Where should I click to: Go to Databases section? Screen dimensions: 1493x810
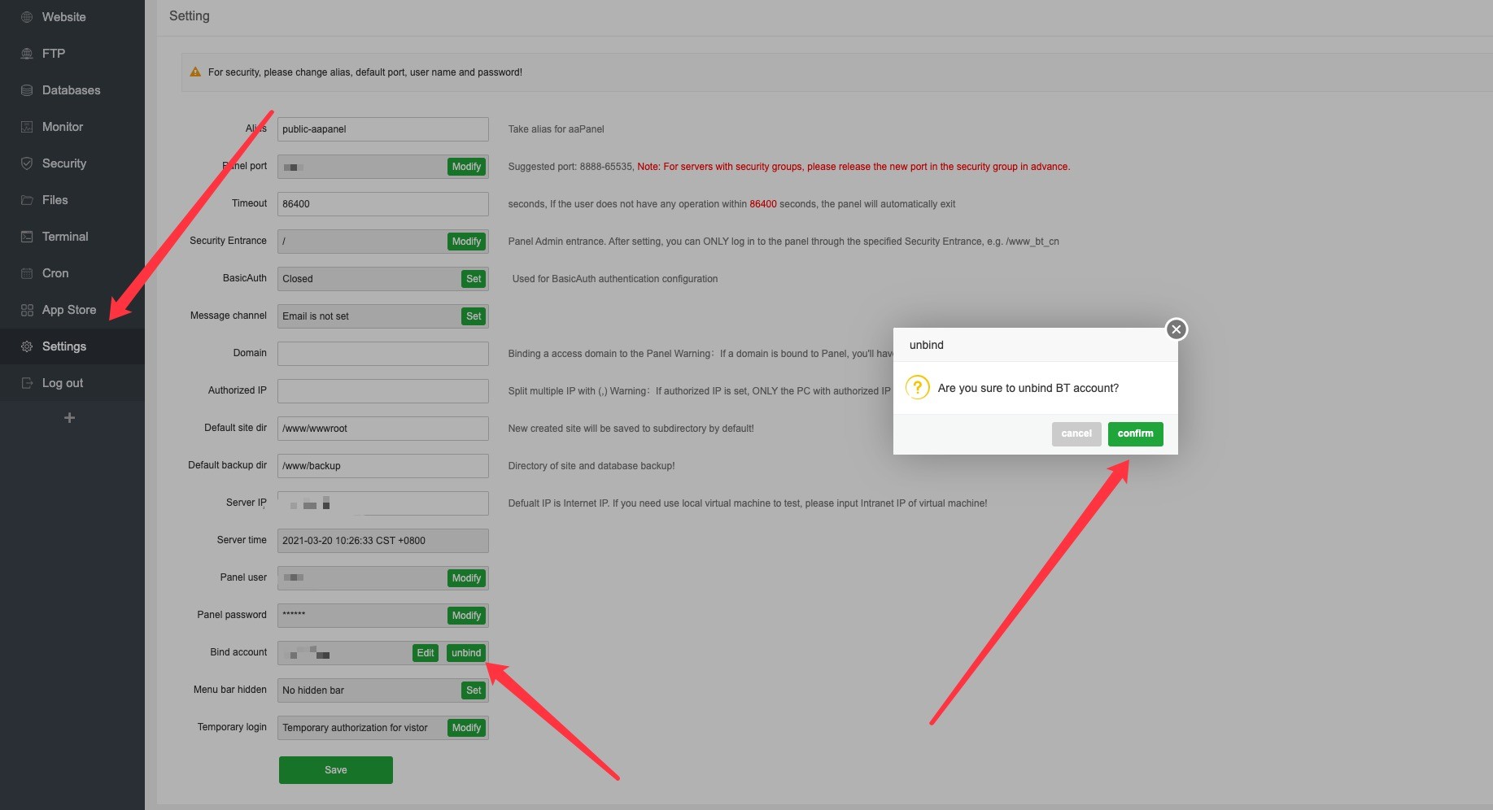[72, 90]
